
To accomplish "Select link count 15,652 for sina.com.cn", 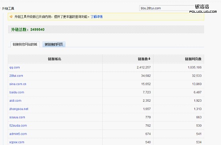I will (x=146, y=84).
